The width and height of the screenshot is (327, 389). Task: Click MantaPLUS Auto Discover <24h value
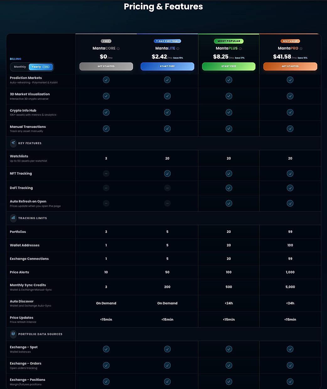pos(229,303)
